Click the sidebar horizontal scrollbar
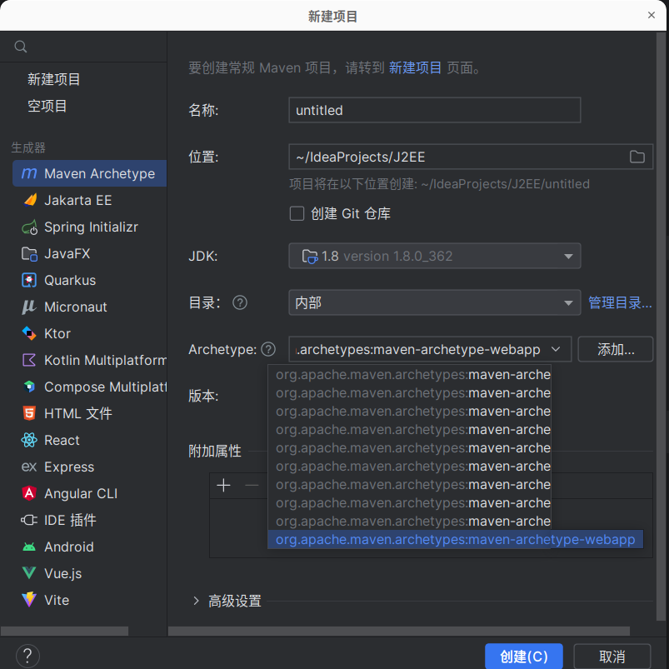669x669 pixels. tap(64, 631)
